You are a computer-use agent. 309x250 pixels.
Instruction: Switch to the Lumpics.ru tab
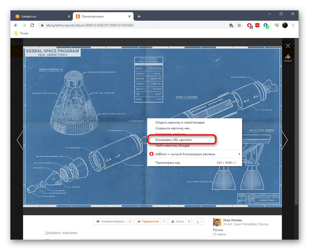pyautogui.click(x=43, y=17)
